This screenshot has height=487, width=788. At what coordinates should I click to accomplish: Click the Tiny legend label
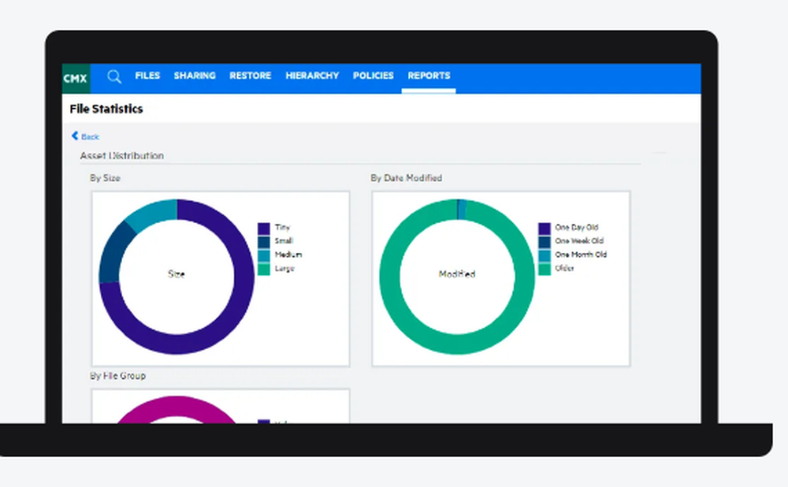click(x=282, y=227)
